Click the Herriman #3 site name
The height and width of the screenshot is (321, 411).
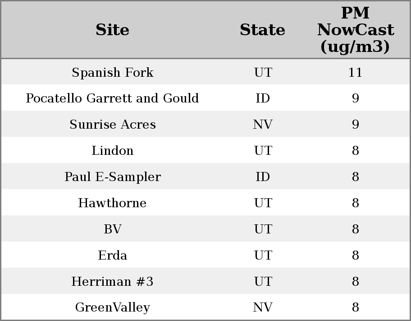click(112, 282)
